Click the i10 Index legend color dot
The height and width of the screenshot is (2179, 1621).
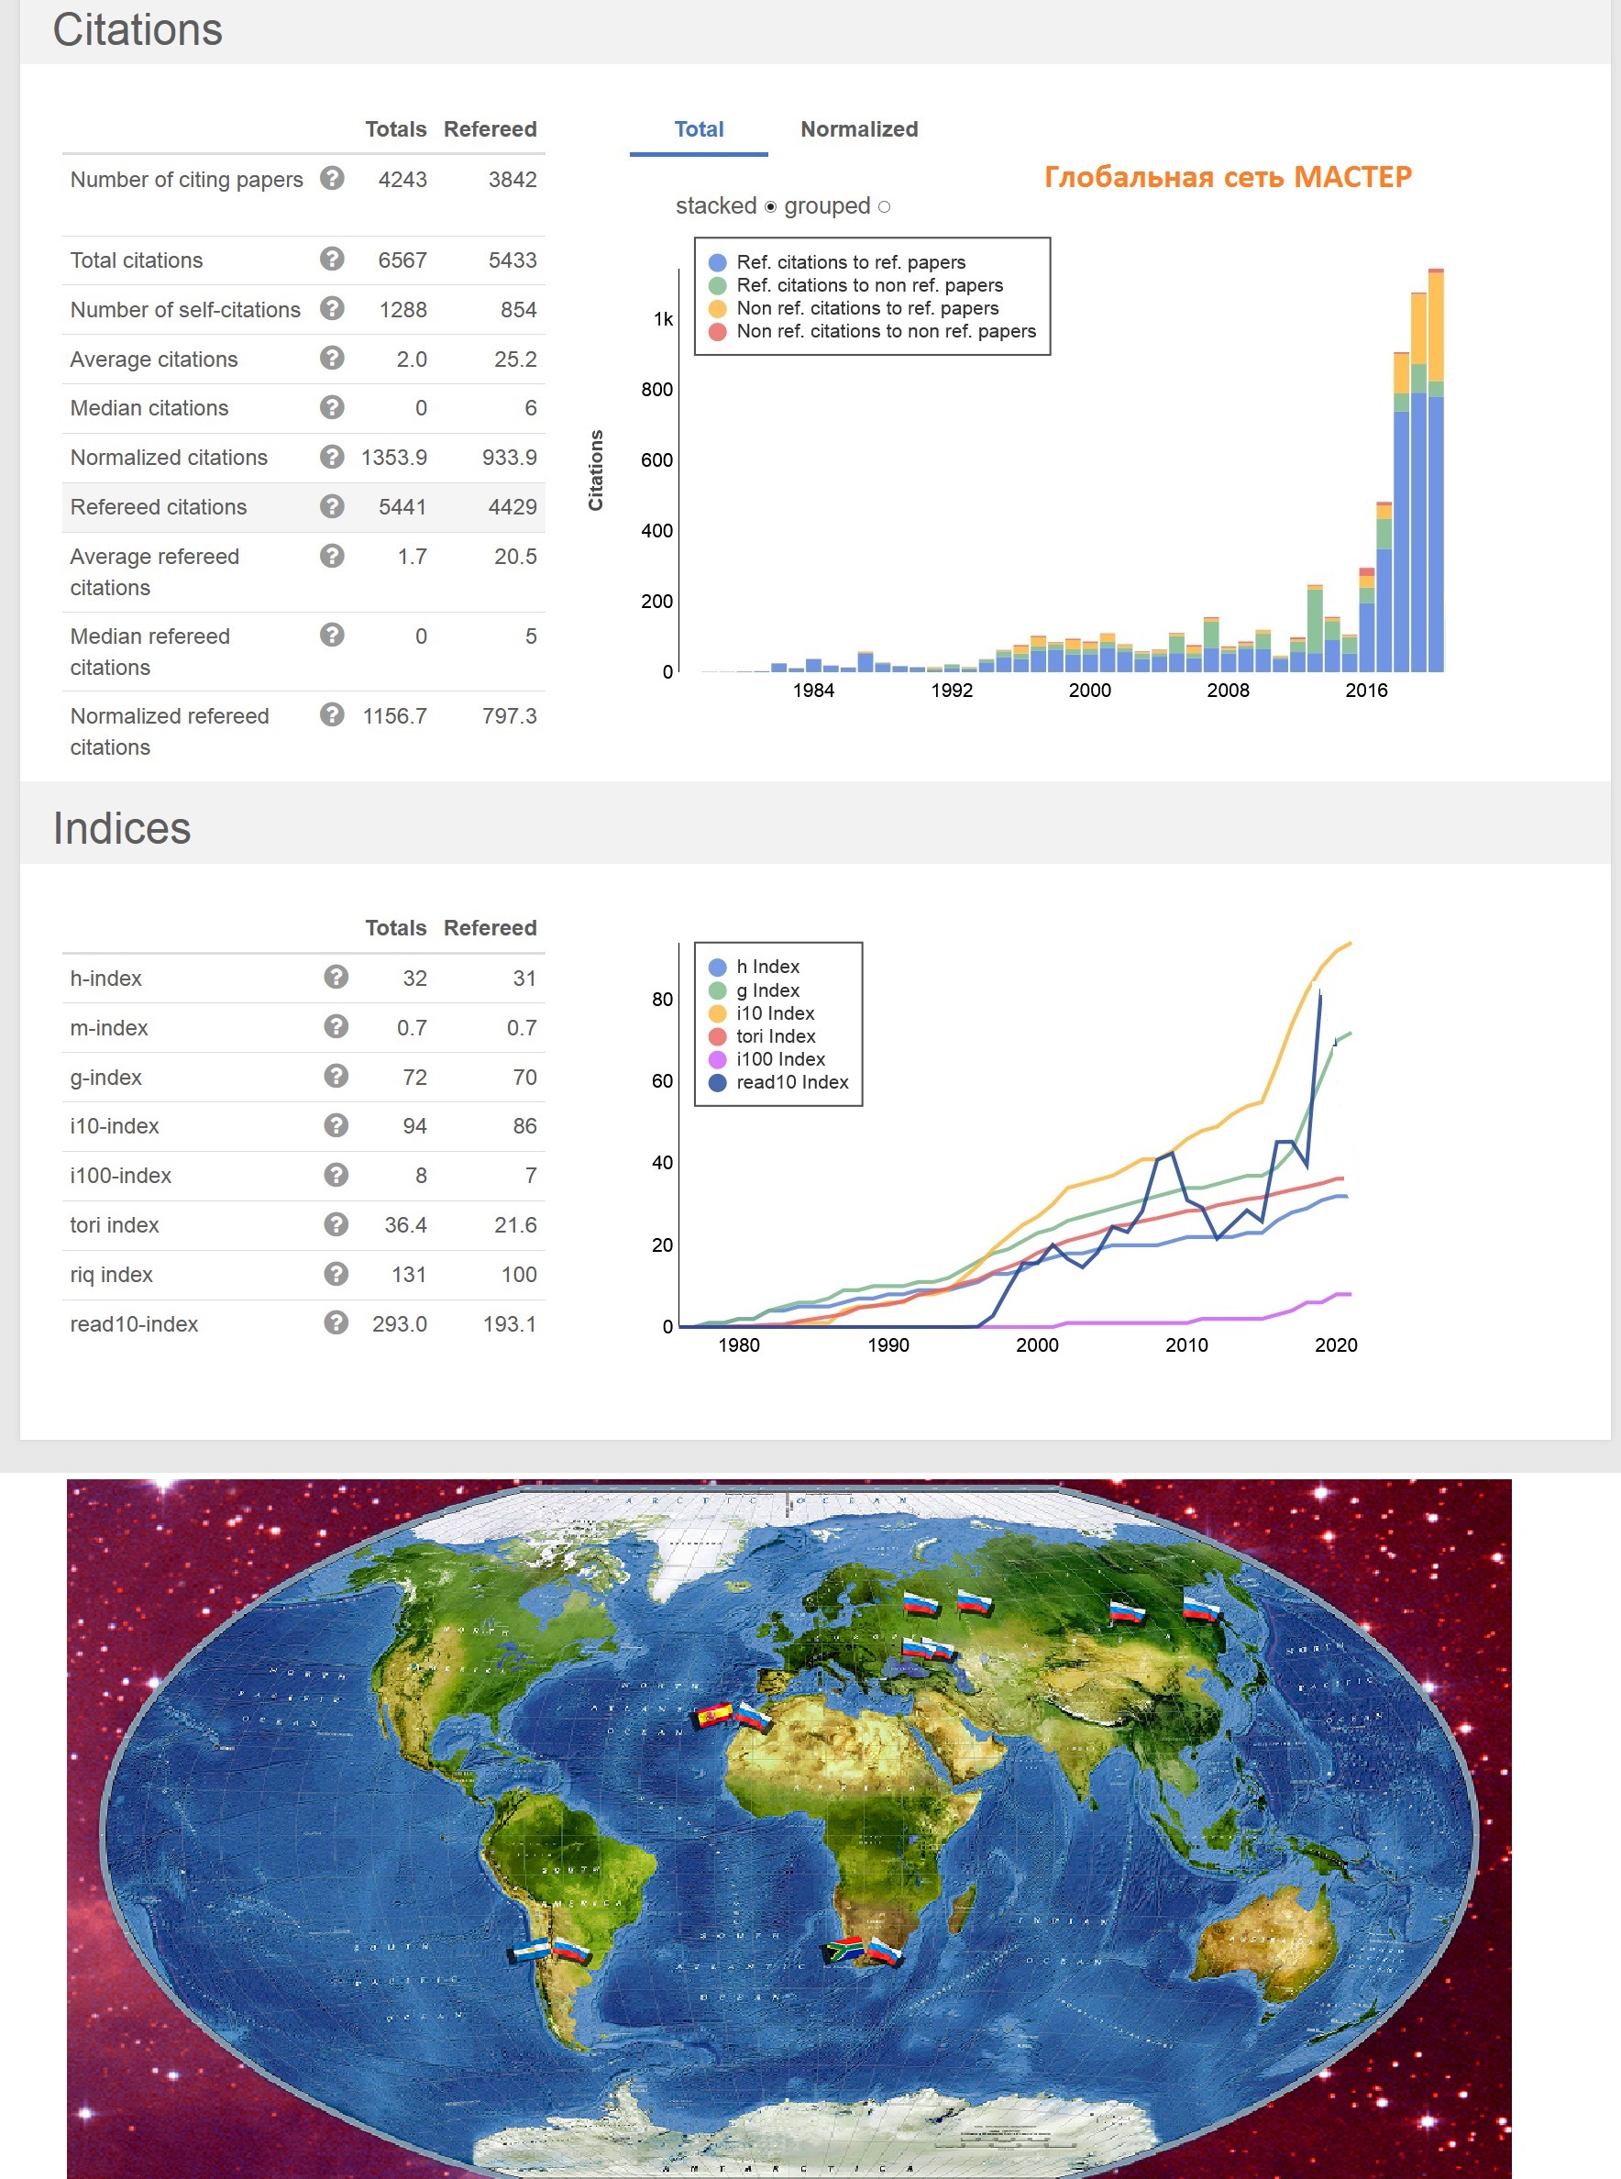pyautogui.click(x=717, y=1014)
